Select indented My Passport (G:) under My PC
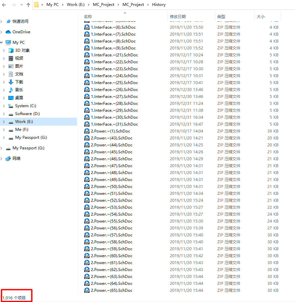Screen dimensions: 295x302 (x=31, y=137)
